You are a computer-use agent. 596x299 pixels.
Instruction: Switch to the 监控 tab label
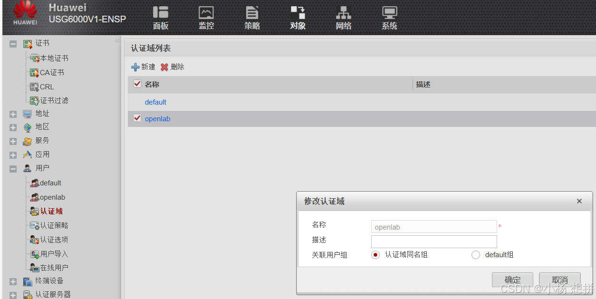point(206,26)
